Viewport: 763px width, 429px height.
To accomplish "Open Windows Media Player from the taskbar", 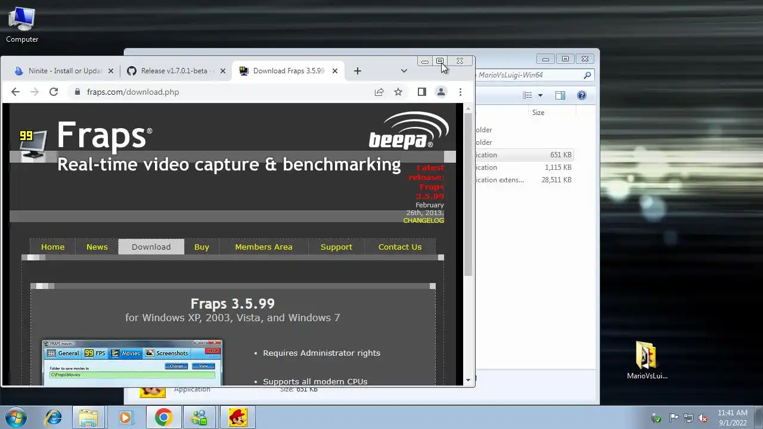I will coord(125,417).
